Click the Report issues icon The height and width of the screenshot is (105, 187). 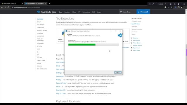131,48
